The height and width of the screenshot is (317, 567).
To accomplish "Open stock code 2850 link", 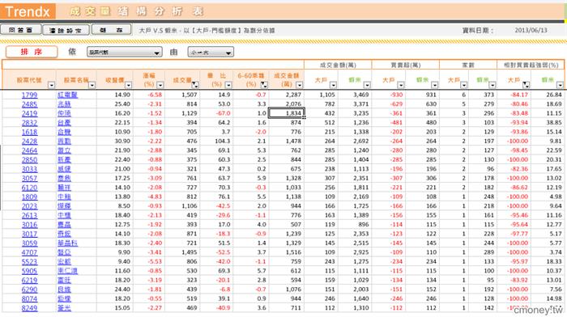I will pos(29,160).
